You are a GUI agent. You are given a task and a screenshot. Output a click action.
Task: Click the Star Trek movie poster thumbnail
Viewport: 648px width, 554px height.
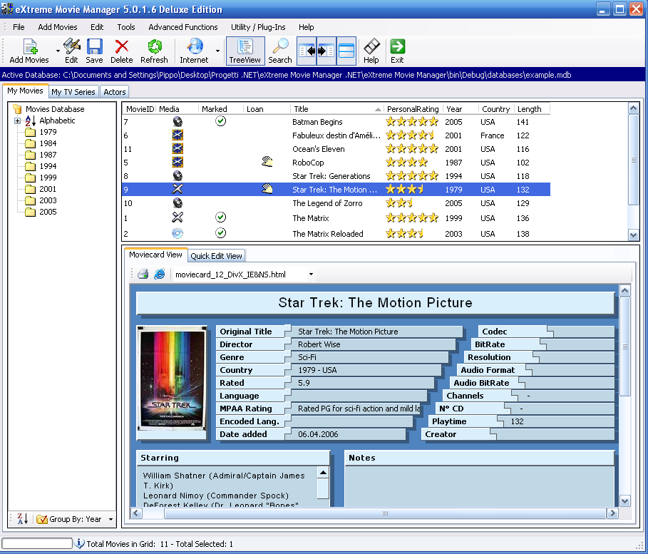pos(172,379)
